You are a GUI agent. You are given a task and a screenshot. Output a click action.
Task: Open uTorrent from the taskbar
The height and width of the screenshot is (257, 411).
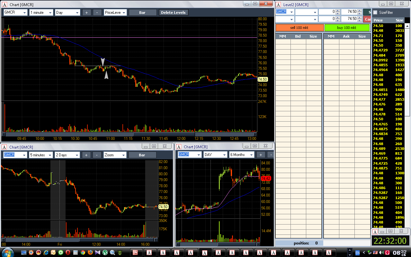(x=105, y=252)
